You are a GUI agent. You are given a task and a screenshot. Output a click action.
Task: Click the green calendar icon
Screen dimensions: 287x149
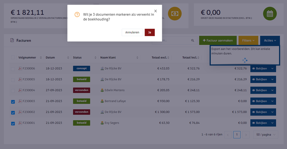tap(270, 14)
